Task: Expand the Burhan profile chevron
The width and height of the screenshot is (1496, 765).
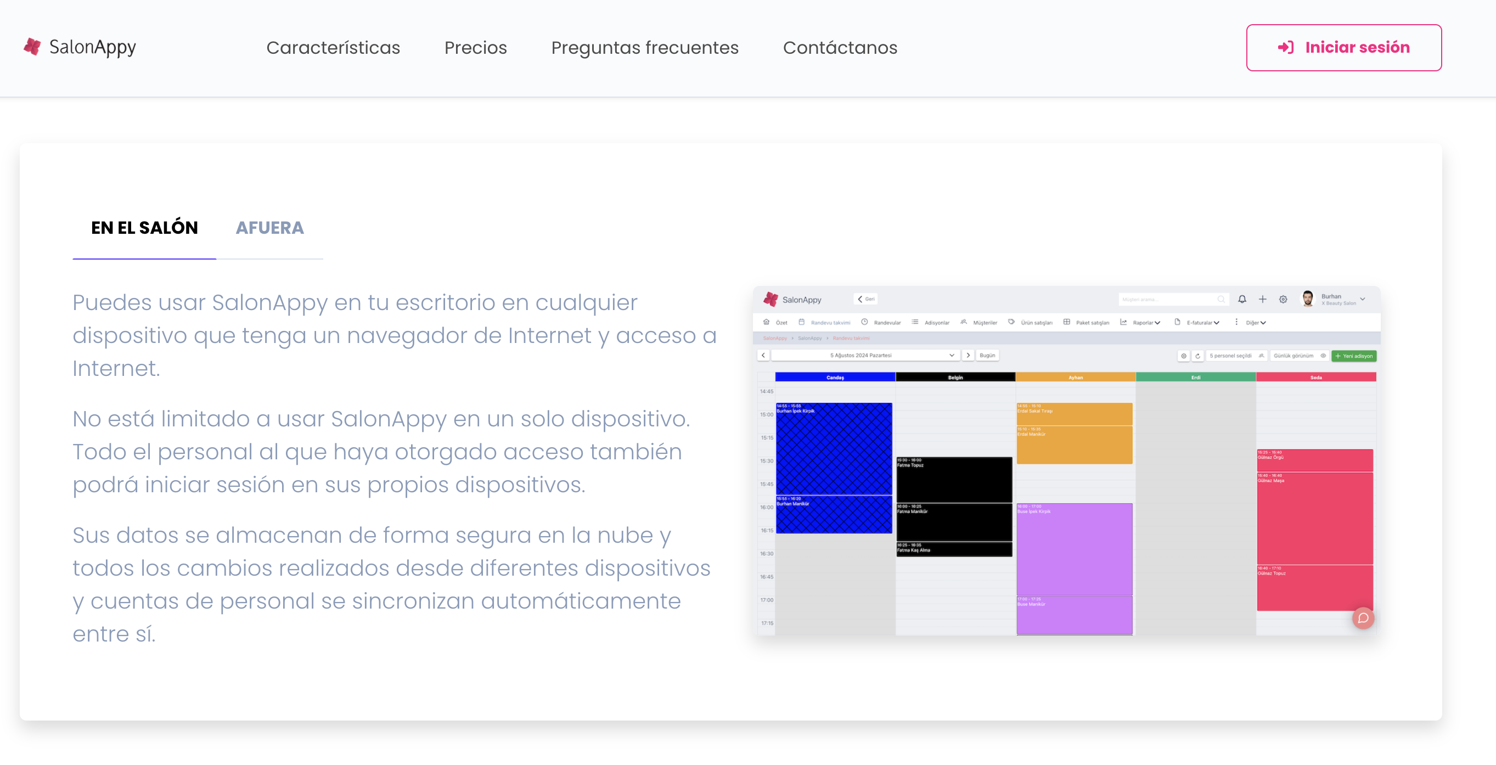Action: point(1363,299)
